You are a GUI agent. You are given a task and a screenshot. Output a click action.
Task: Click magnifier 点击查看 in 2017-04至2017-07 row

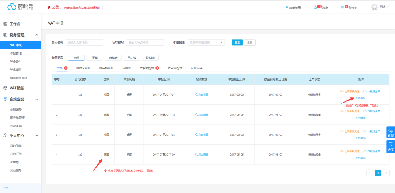pos(202,94)
